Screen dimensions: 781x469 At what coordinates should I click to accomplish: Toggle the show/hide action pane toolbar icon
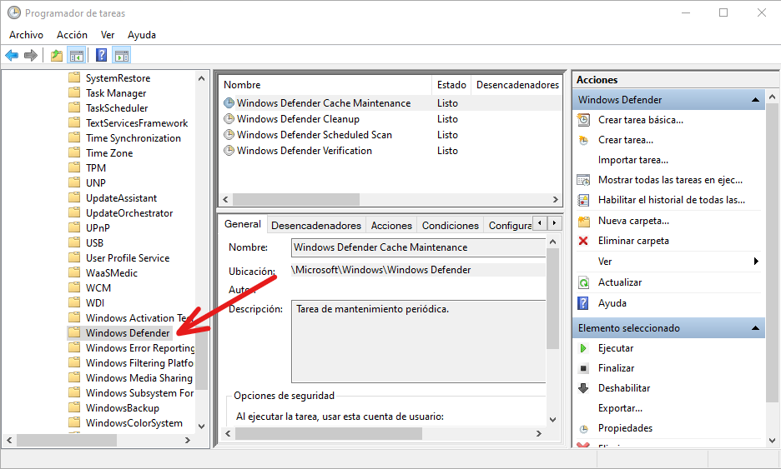(x=122, y=55)
